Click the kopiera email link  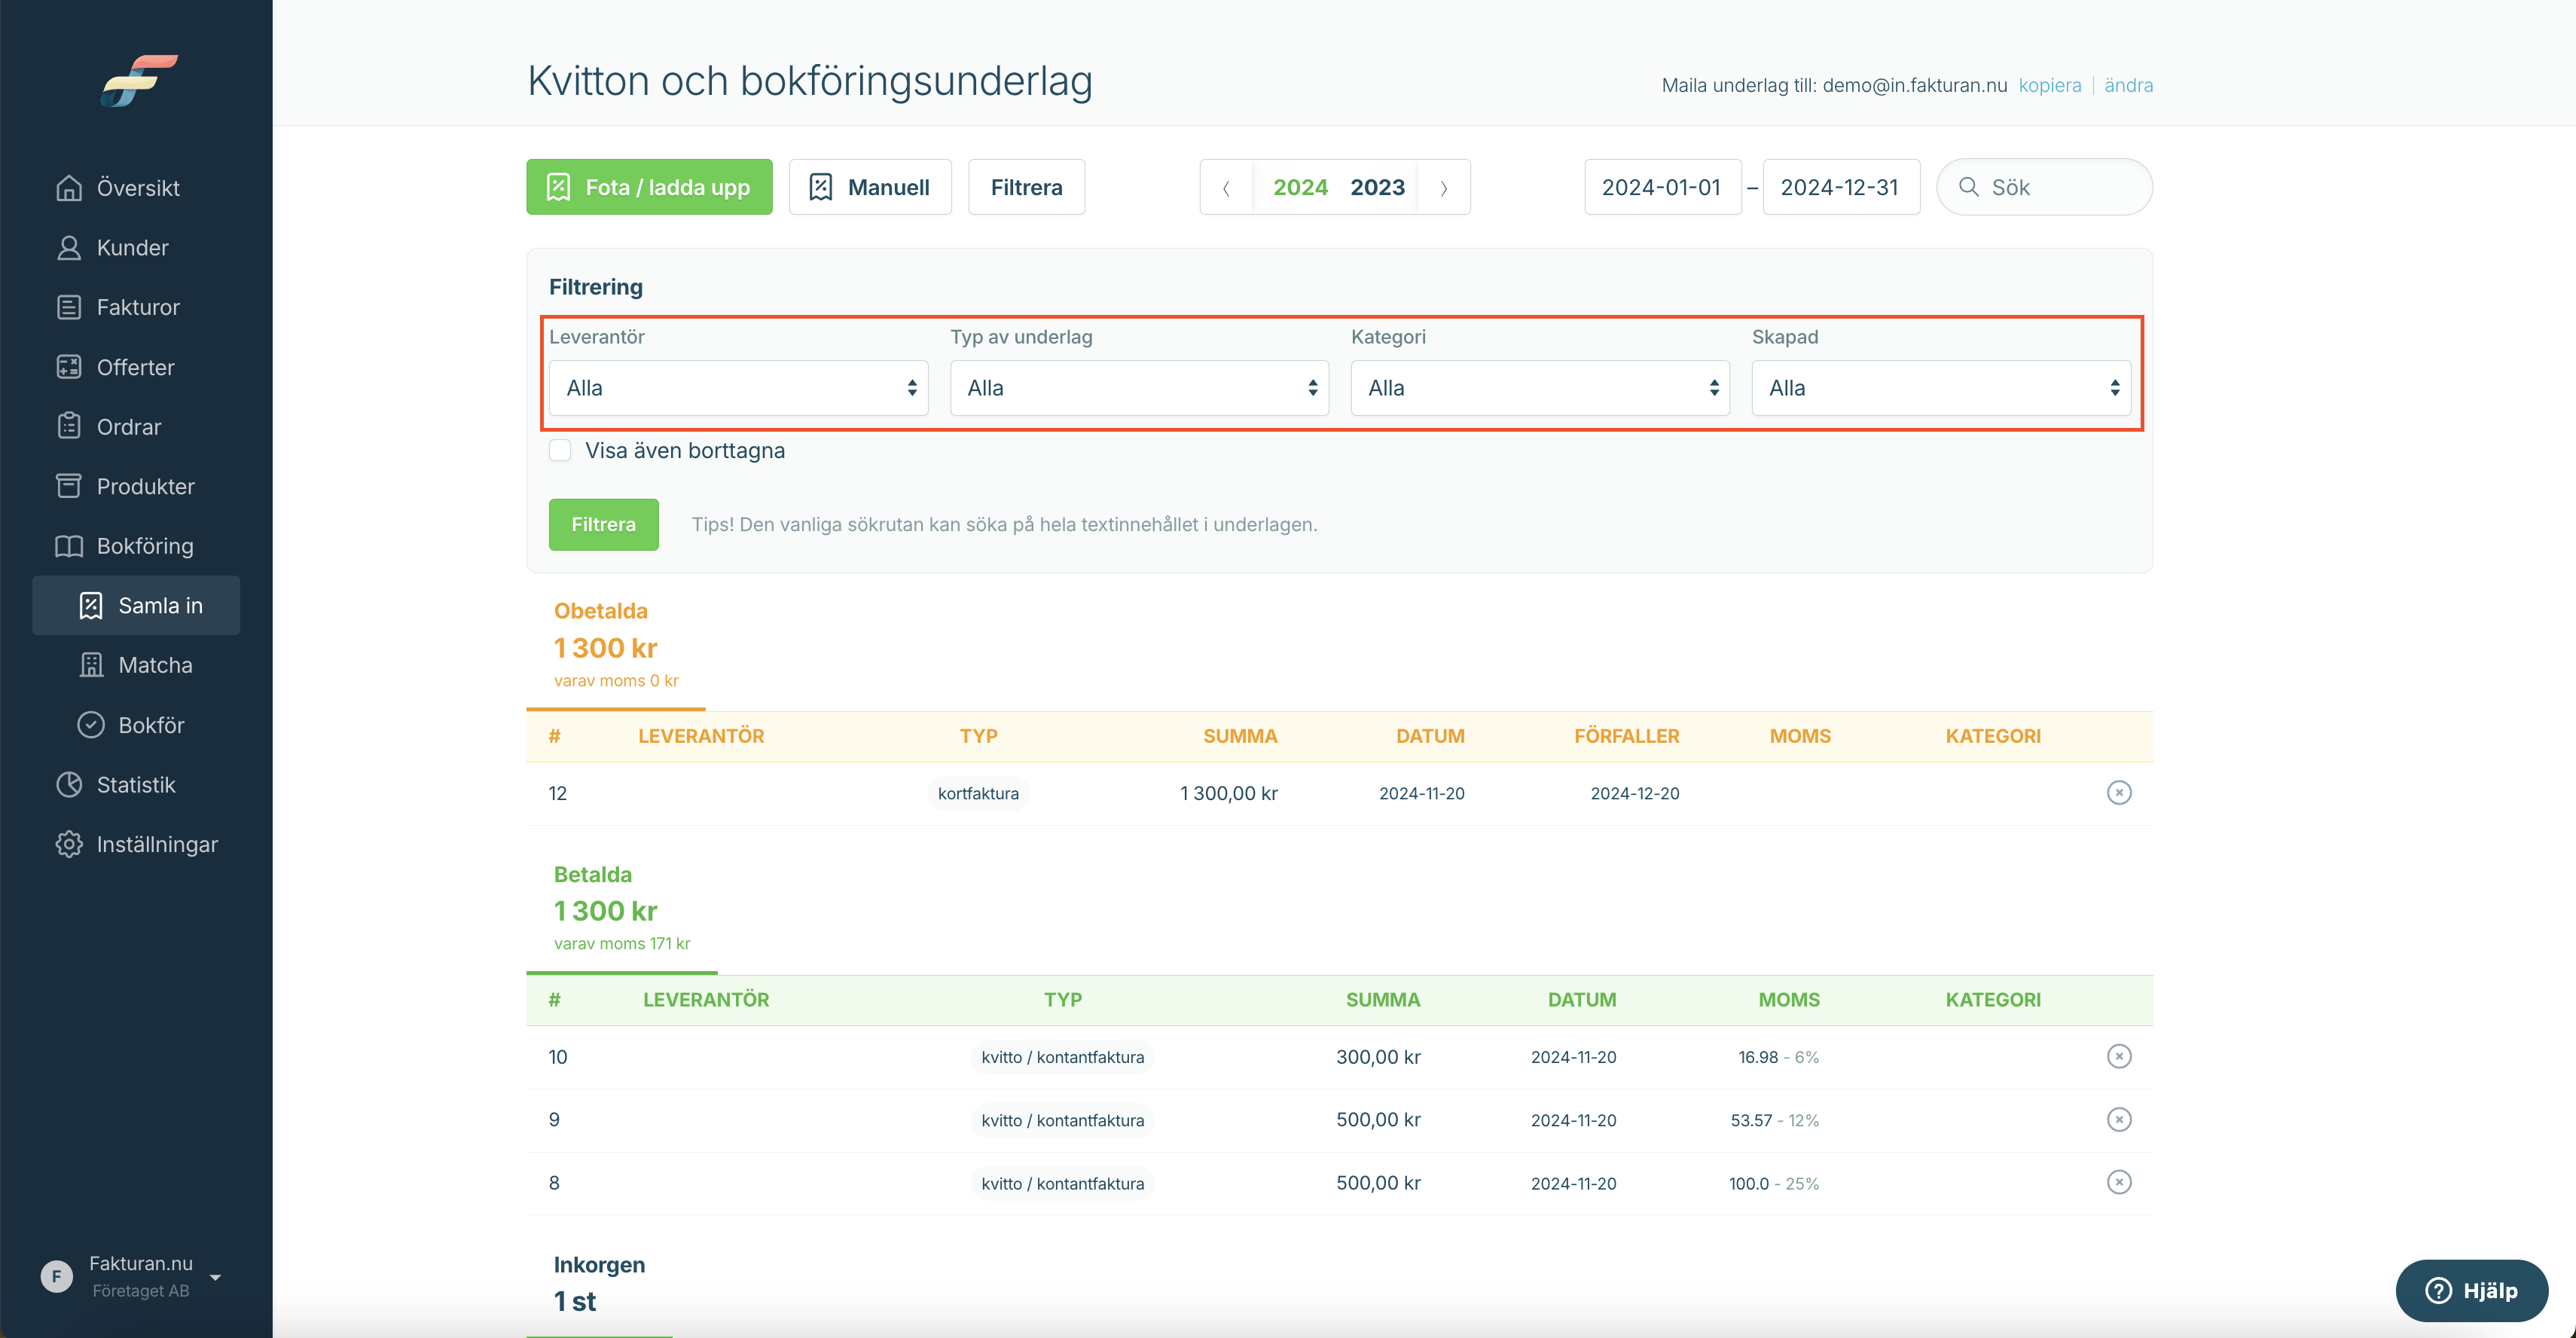point(2049,85)
